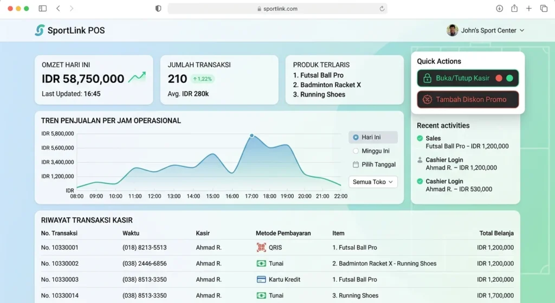
Task: Click the discount badge icon on Tambah Diskon
Action: 427,100
